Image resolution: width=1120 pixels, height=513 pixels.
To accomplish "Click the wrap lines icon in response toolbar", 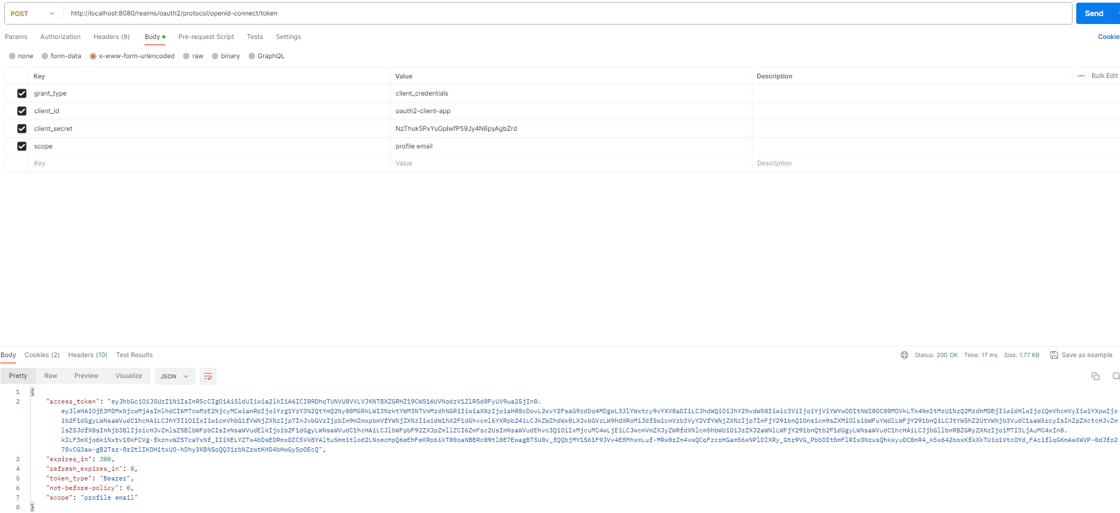I will [208, 376].
